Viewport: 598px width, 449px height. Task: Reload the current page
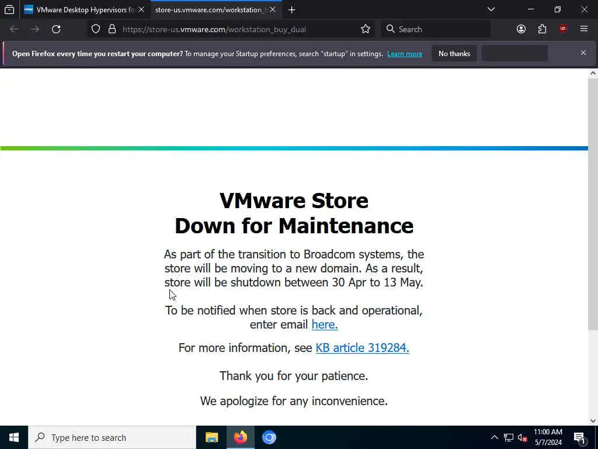tap(56, 29)
